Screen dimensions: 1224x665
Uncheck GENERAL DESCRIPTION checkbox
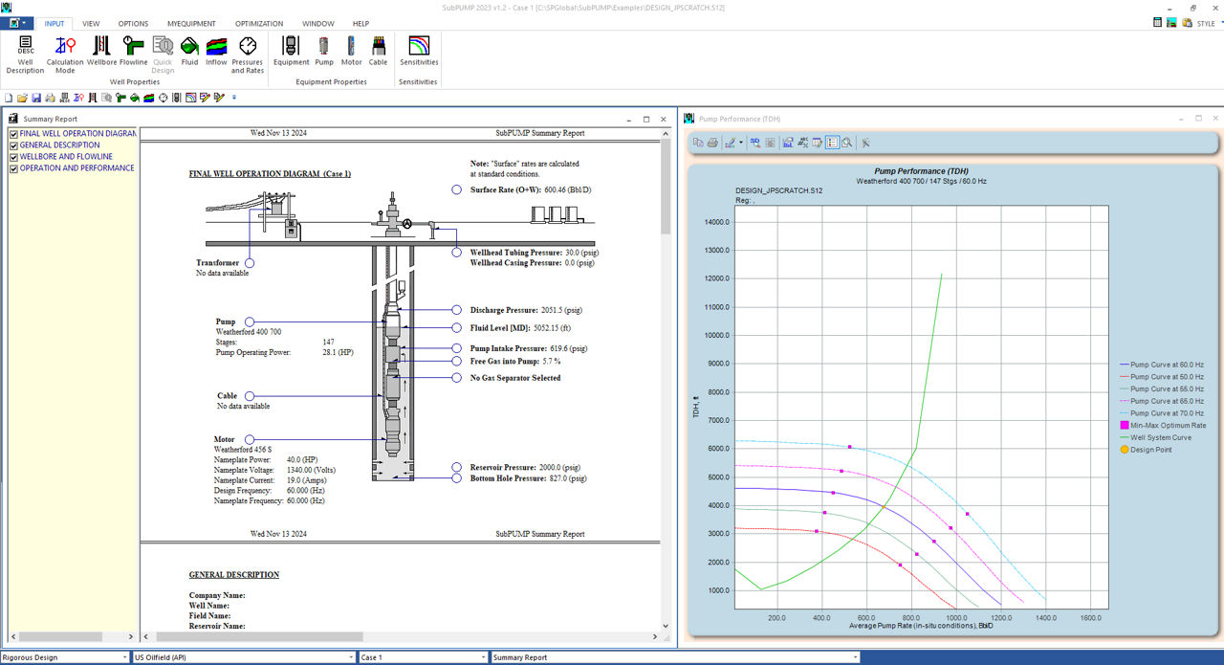(13, 145)
